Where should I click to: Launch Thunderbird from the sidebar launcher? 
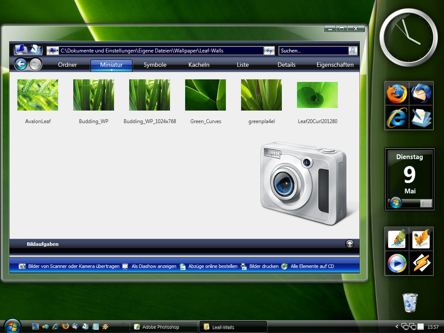click(x=421, y=94)
